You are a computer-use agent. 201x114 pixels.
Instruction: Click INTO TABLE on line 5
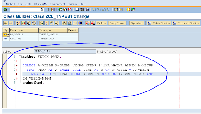(x=40, y=74)
